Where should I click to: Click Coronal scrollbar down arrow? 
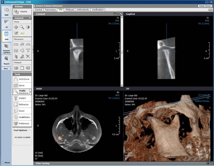click(x=122, y=85)
